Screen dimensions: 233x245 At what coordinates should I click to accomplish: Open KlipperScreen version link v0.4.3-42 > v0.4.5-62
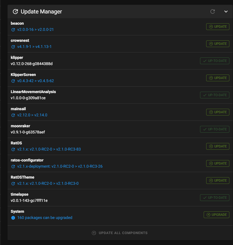[36, 81]
